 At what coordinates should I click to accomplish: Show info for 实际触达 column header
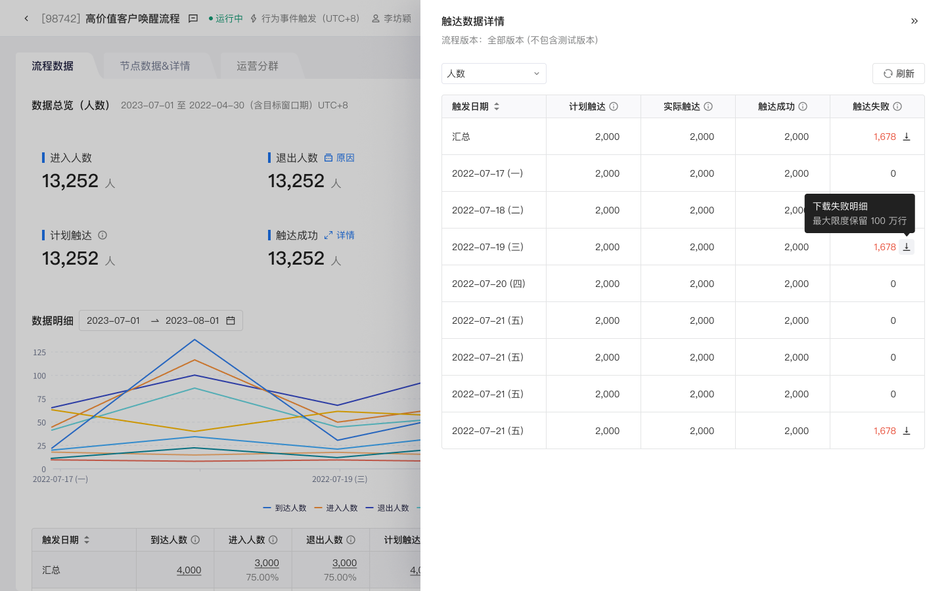708,106
